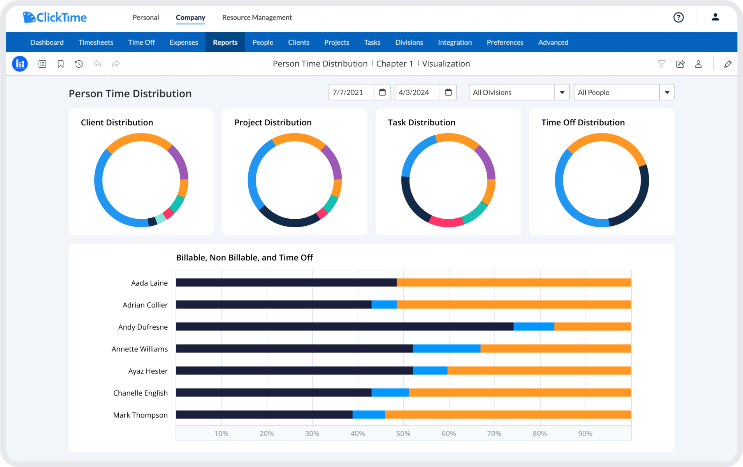Select the Company section
743x467 pixels.
tap(190, 18)
